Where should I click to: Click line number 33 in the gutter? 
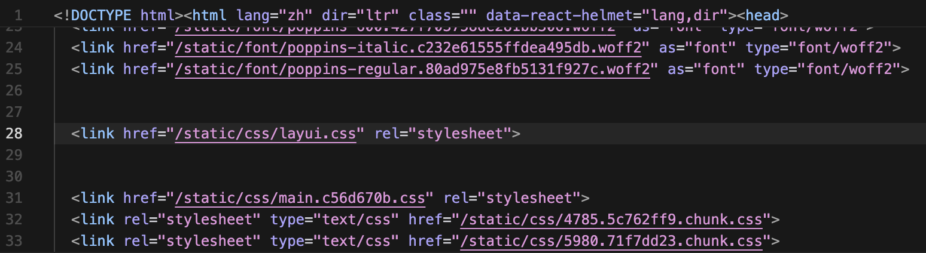point(14,241)
